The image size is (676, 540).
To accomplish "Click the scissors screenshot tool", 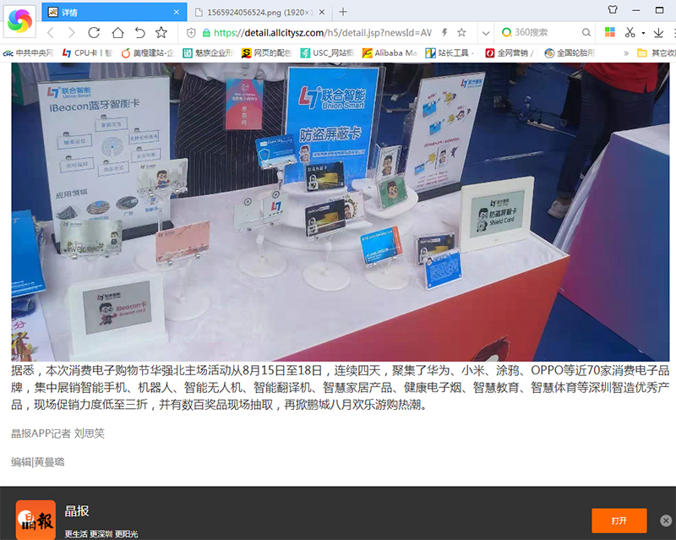I will pyautogui.click(x=630, y=32).
